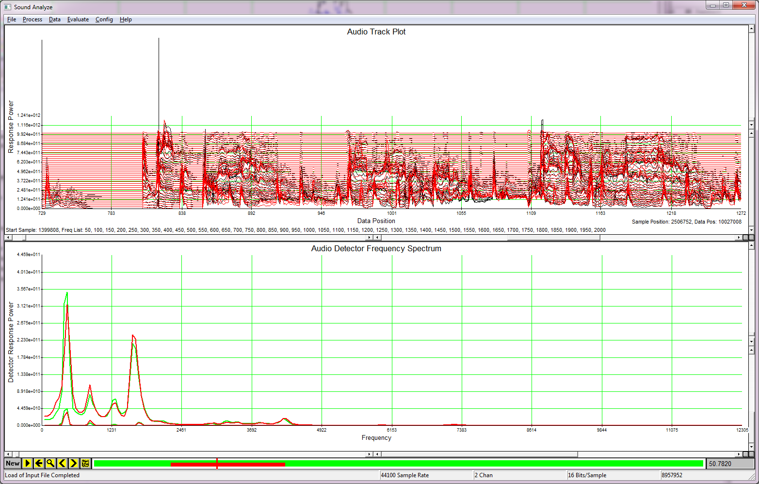
Task: Open the Process menu
Action: (x=32, y=19)
